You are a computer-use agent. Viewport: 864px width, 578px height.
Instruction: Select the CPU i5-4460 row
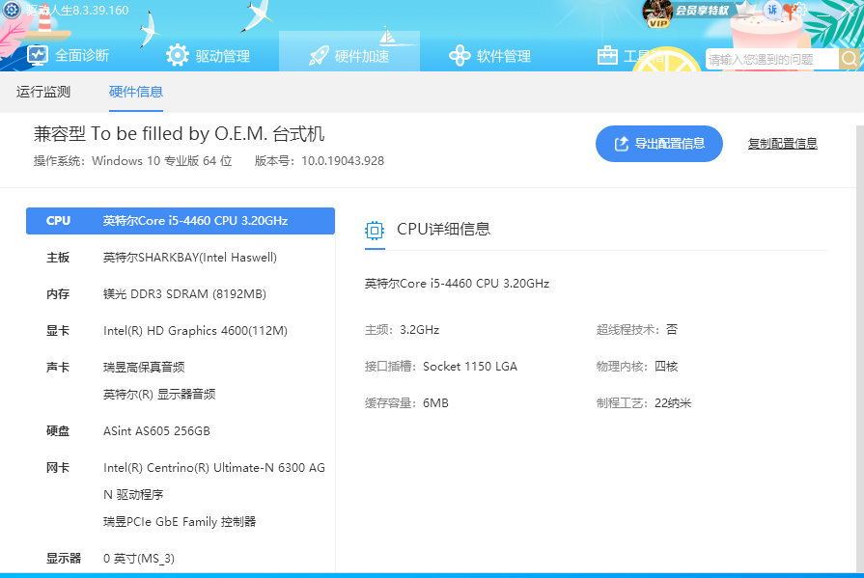181,221
